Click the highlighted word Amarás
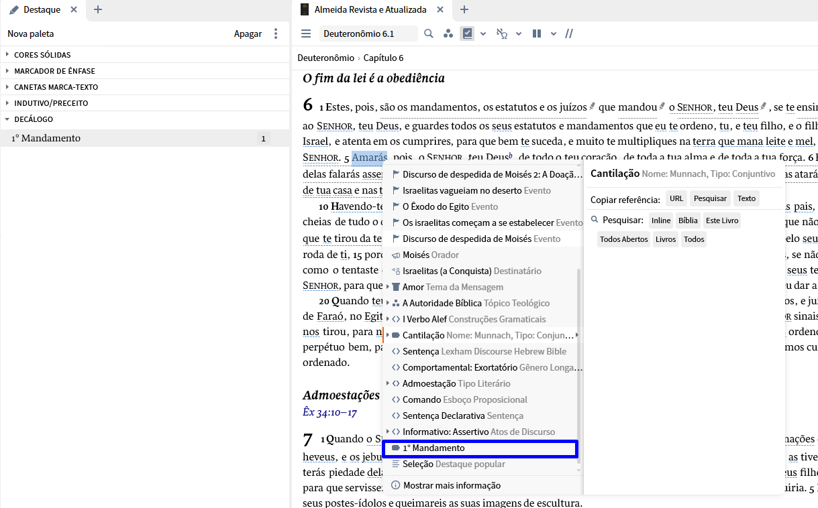The height and width of the screenshot is (508, 818). click(x=370, y=157)
